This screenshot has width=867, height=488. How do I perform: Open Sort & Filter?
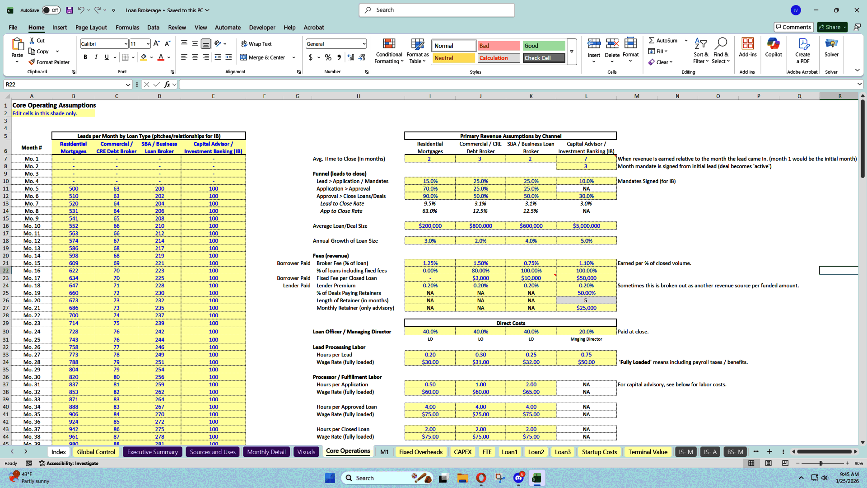(x=700, y=51)
